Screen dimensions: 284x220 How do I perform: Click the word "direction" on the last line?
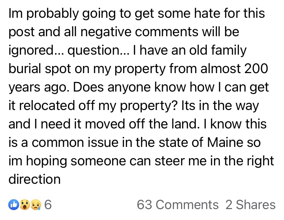click(x=34, y=179)
